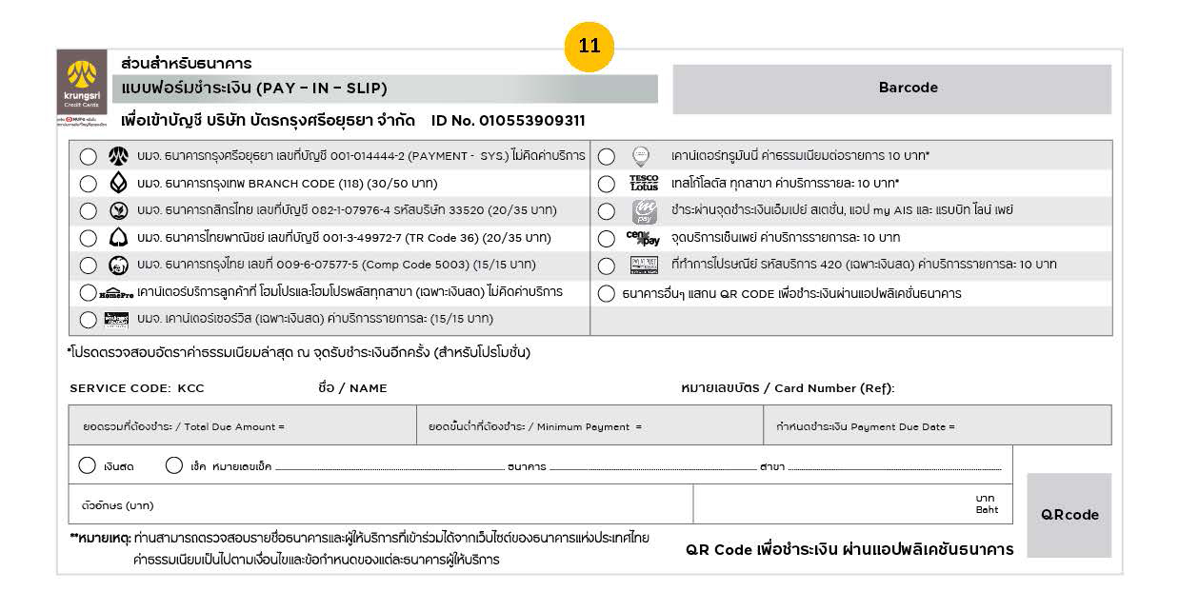Click the Barcode box

click(x=892, y=89)
